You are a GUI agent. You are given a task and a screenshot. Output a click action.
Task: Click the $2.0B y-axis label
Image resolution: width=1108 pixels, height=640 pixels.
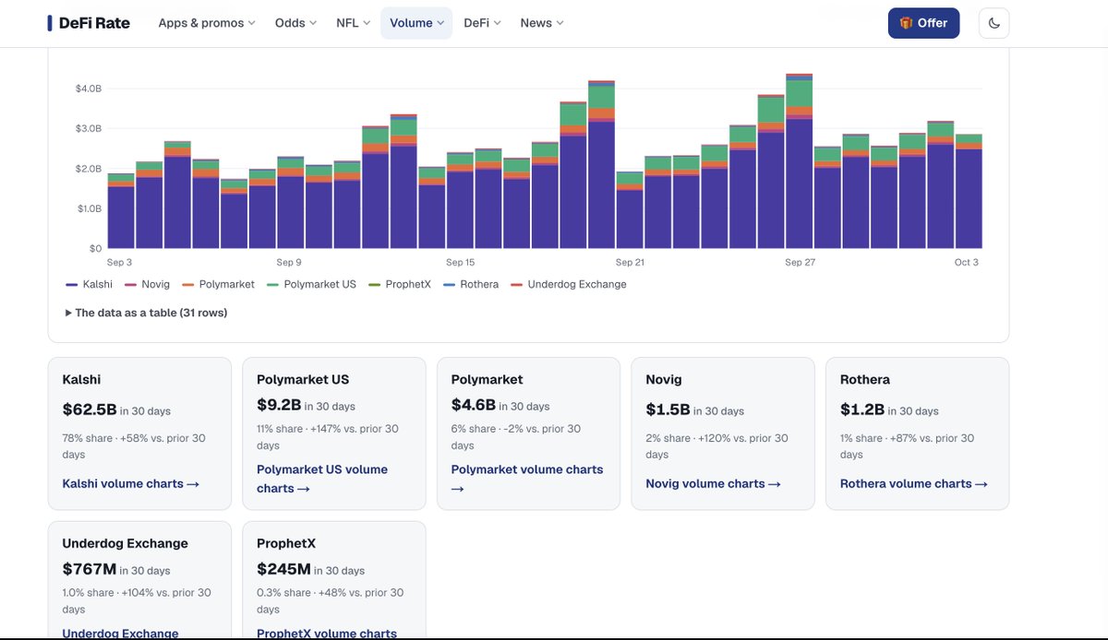tap(89, 169)
